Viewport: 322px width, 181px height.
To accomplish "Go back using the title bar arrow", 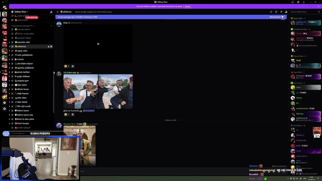I will tap(3, 2).
